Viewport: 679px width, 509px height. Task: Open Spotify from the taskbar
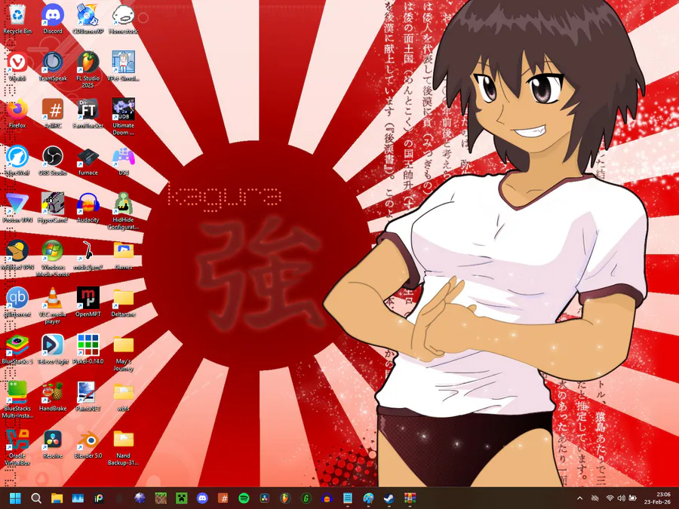tap(244, 498)
